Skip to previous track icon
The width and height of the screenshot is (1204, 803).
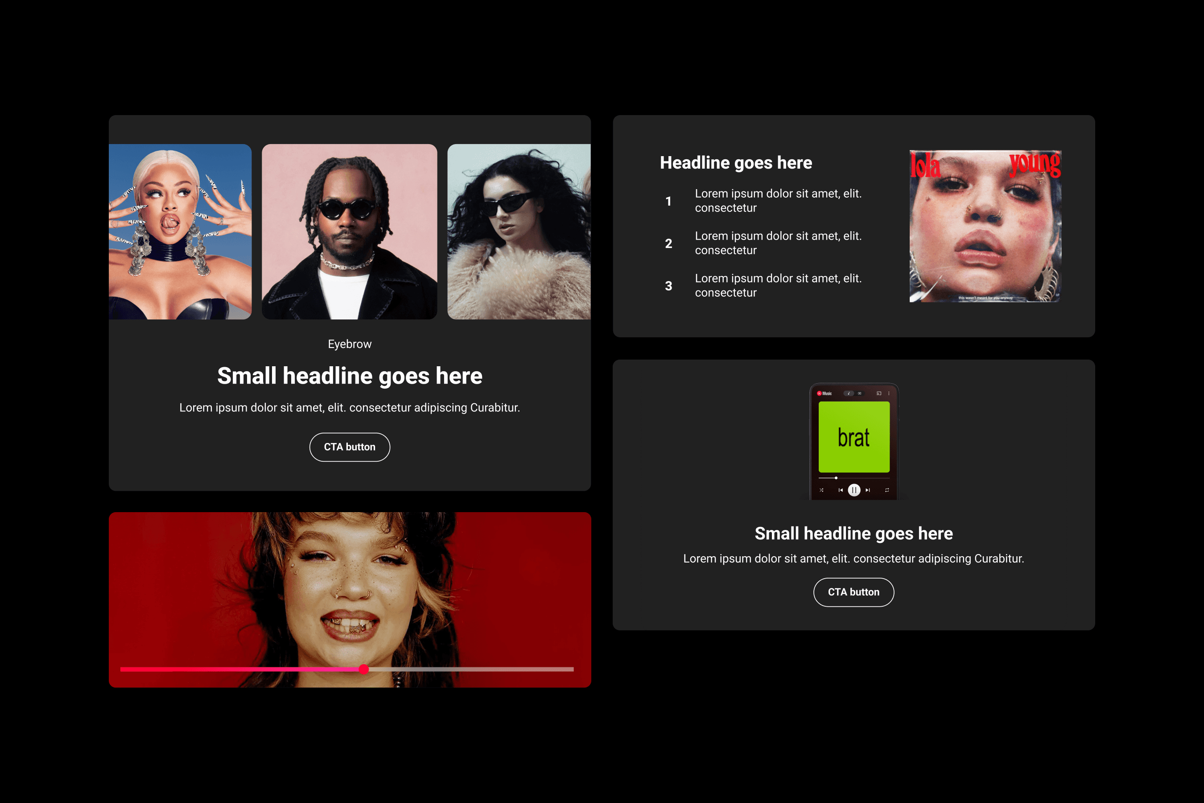pos(841,490)
